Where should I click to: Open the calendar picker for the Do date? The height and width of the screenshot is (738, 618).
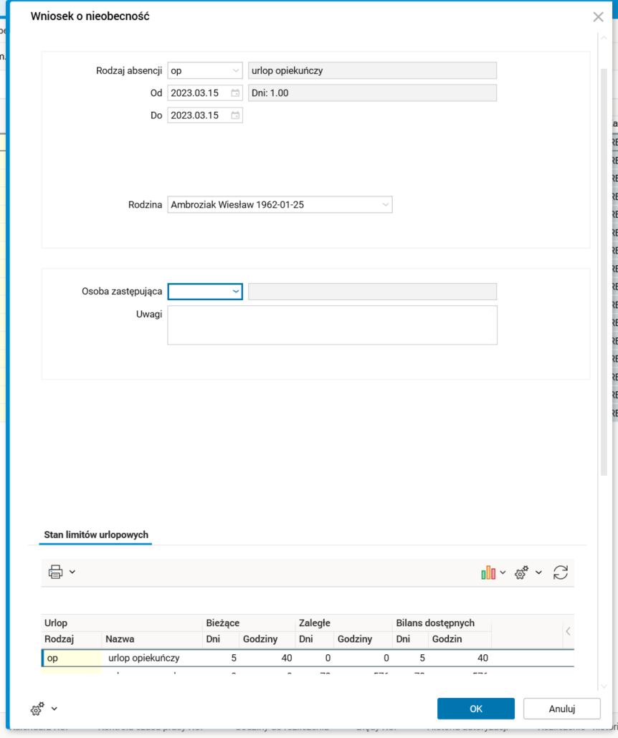pyautogui.click(x=235, y=115)
